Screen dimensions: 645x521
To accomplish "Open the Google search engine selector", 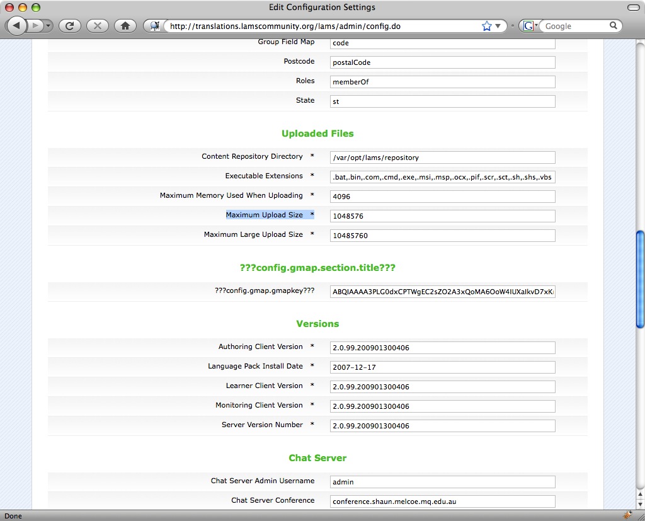I will (x=530, y=26).
